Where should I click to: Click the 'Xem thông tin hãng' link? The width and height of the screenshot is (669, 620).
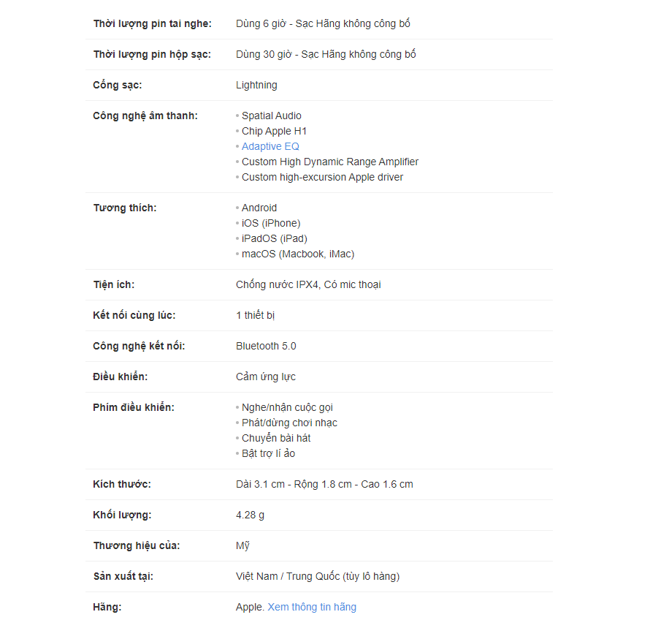[312, 607]
